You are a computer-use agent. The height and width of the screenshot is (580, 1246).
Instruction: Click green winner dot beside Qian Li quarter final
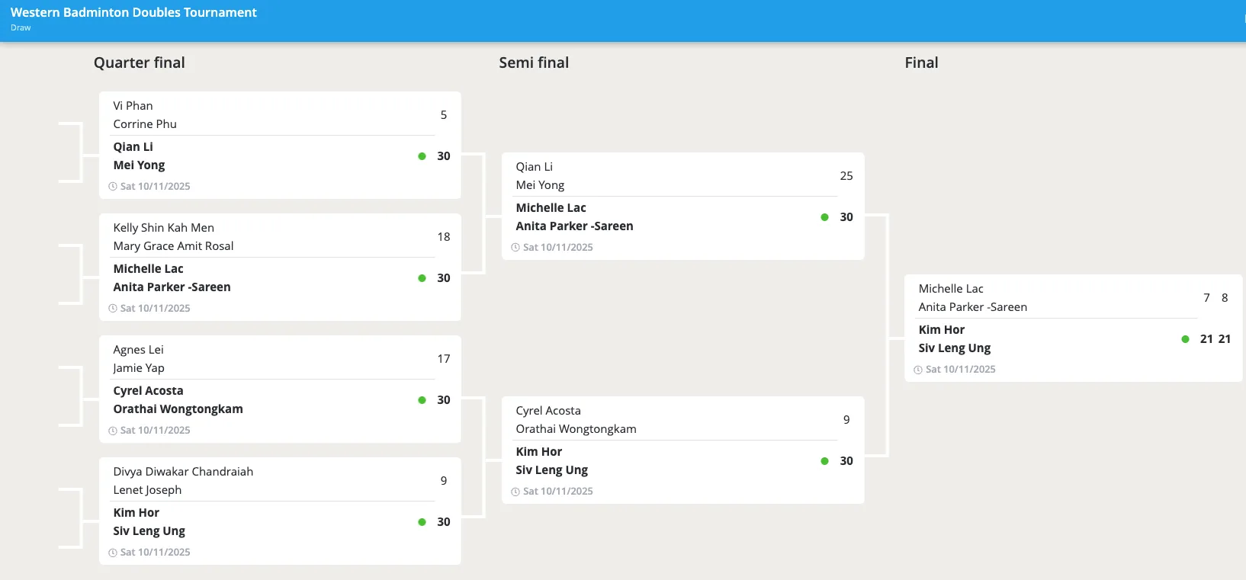click(x=422, y=156)
